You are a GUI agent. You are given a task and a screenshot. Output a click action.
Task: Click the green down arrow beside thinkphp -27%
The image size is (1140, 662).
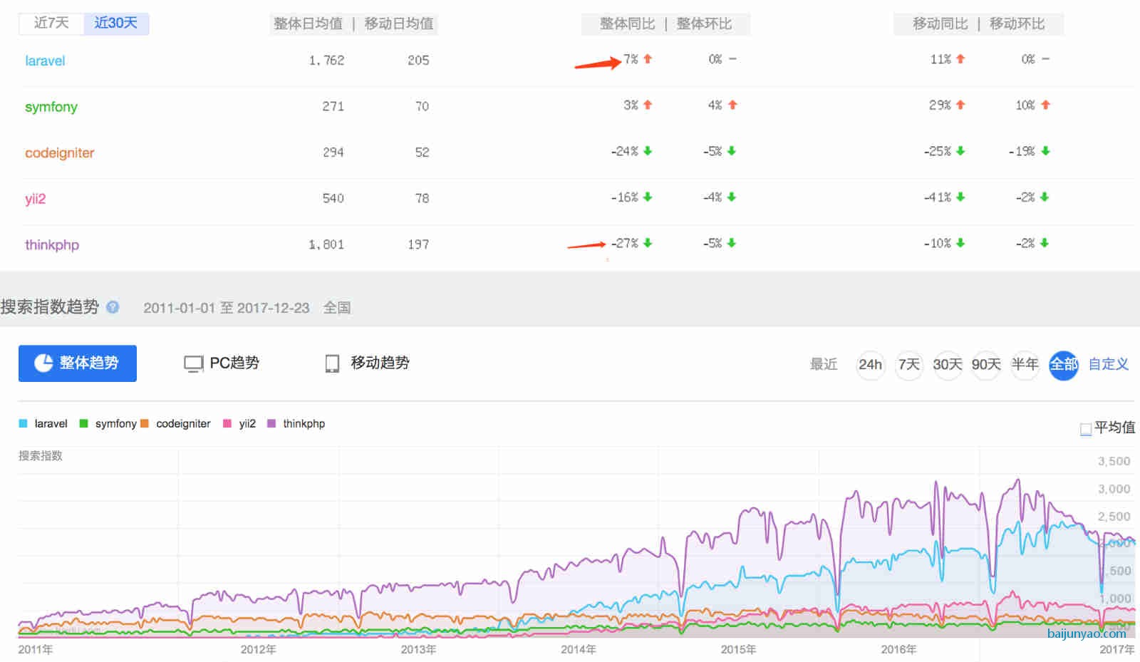point(648,243)
